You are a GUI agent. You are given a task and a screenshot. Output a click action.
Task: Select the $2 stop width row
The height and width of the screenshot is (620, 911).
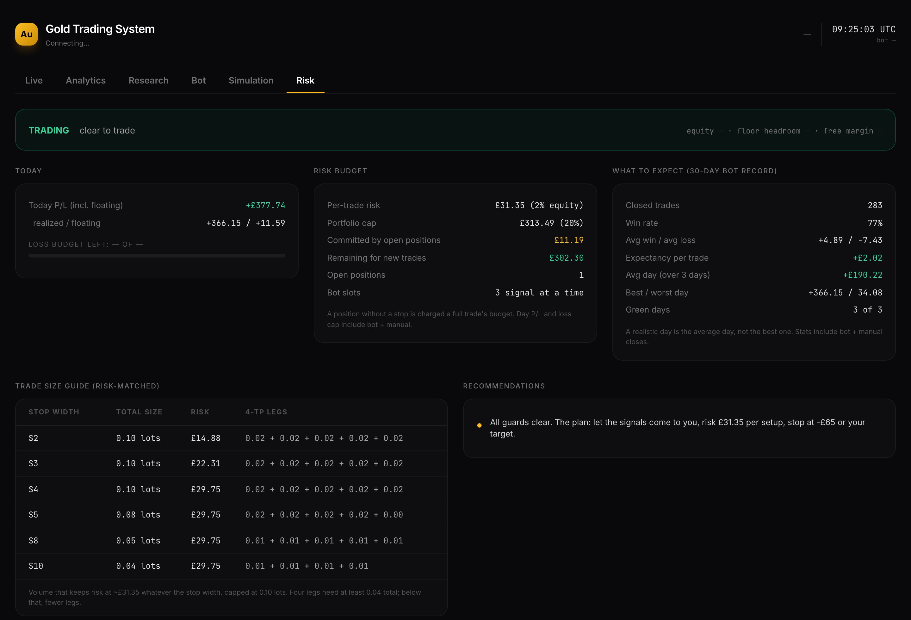(x=231, y=438)
